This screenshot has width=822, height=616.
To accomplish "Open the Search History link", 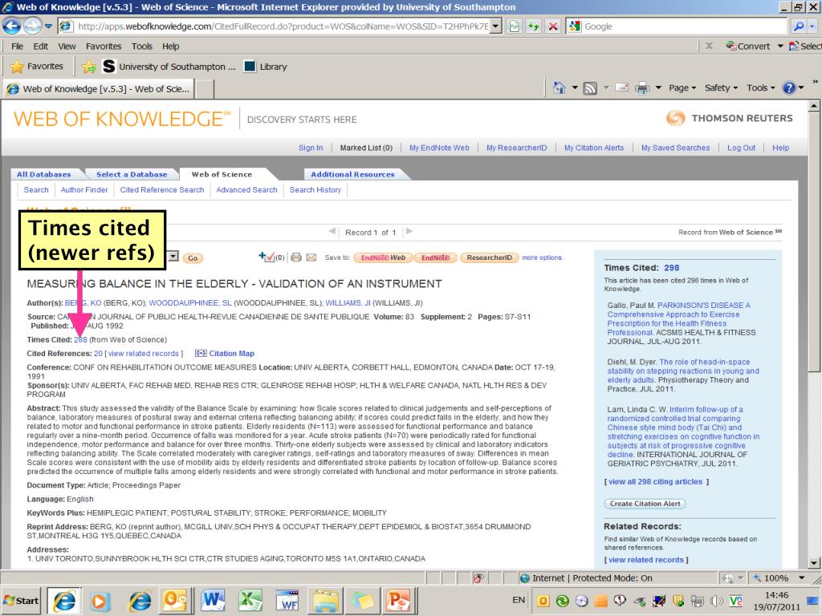I will click(x=315, y=189).
